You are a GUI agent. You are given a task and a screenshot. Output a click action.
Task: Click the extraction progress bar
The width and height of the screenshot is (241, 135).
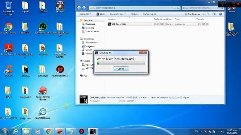(121, 63)
